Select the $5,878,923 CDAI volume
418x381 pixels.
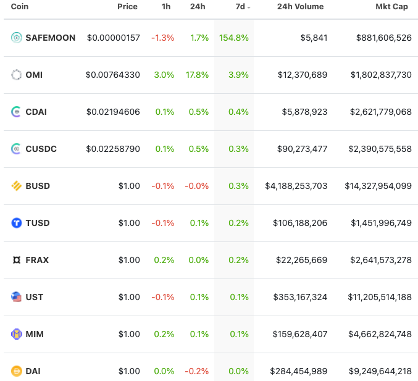pos(305,112)
